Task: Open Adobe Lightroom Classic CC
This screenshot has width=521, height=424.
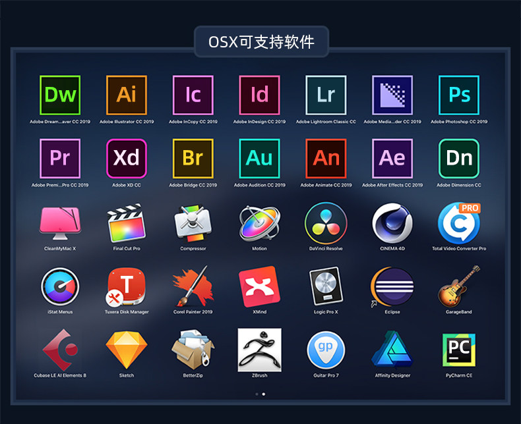Action: pos(326,95)
